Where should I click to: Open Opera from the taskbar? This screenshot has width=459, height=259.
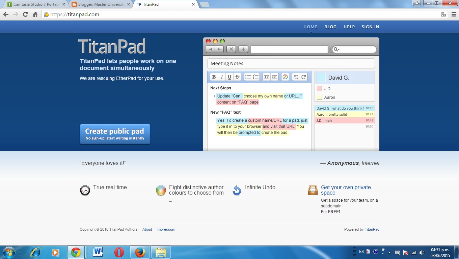click(x=119, y=252)
